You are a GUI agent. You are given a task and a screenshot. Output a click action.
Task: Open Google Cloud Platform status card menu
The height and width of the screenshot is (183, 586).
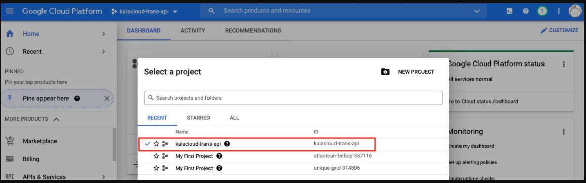564,64
